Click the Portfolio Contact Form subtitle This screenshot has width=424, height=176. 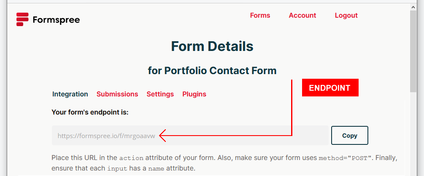coord(212,70)
